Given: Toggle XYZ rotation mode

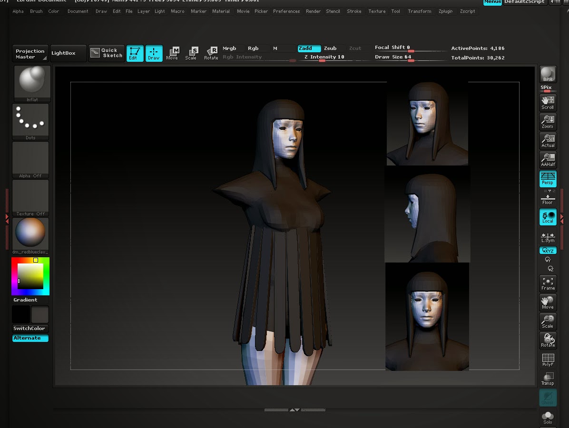Looking at the screenshot, I should pos(548,250).
